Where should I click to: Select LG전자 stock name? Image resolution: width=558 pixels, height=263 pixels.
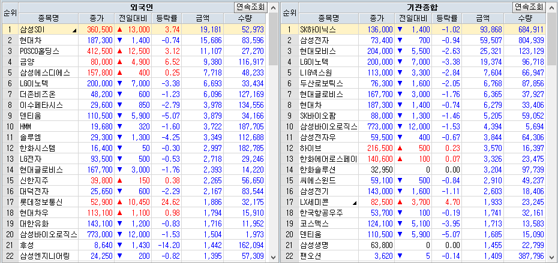point(30,159)
